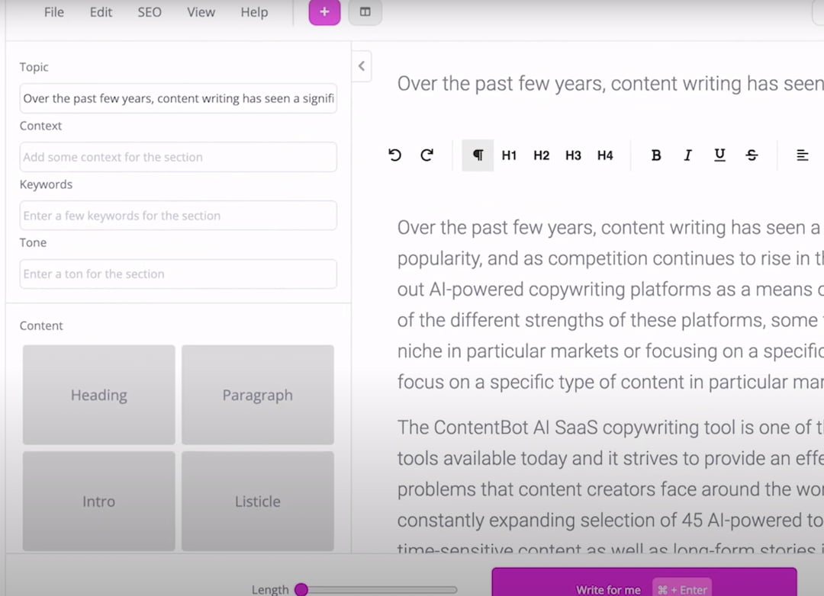This screenshot has width=824, height=596.
Task: Click the document title text
Action: [x=610, y=84]
